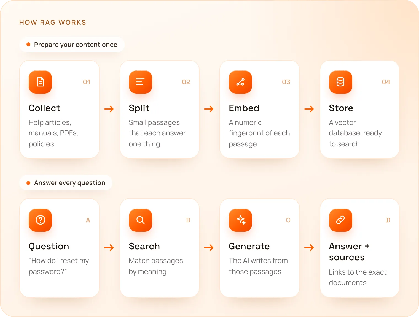The image size is (419, 317).
Task: Click the arrow between Search and Generate
Action: coord(209,248)
